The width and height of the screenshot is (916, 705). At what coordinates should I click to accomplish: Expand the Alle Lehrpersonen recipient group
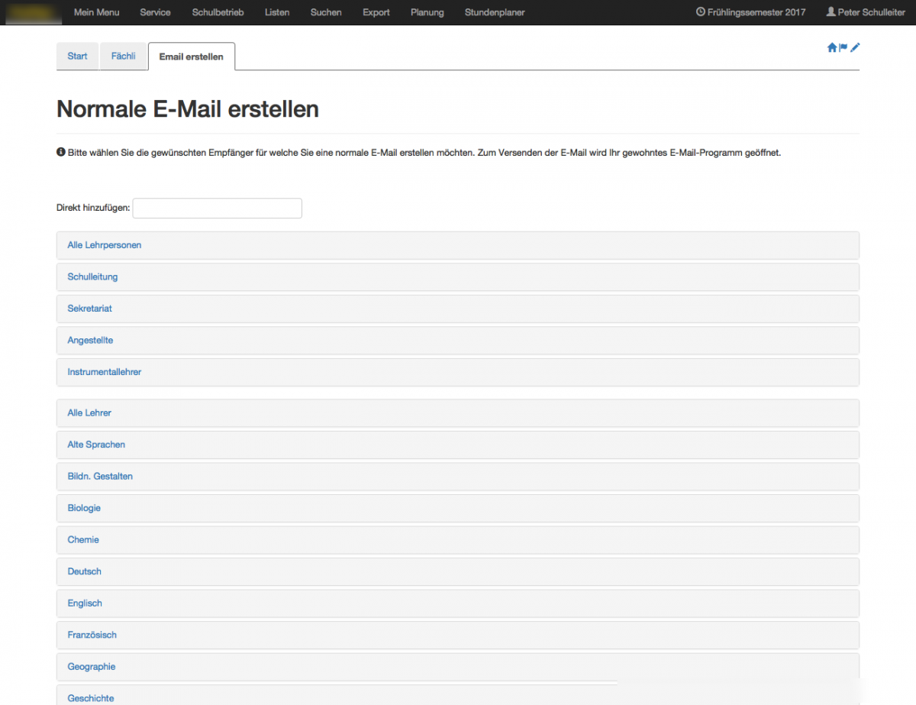click(105, 245)
